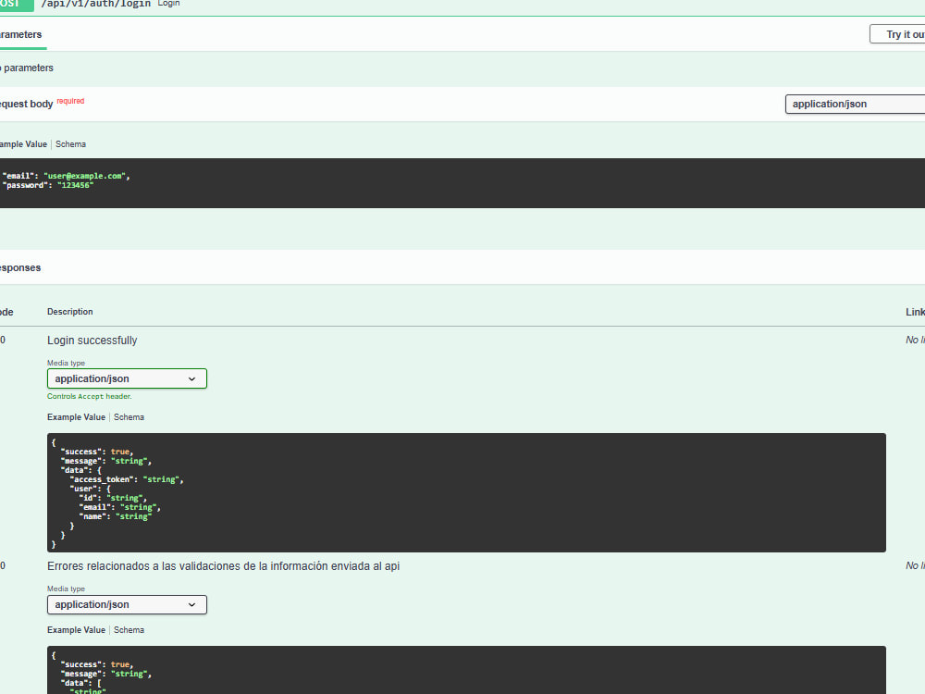Viewport: 925px width, 694px height.
Task: Click the chevron of Login successfully media dropdown
Action: [x=191, y=378]
